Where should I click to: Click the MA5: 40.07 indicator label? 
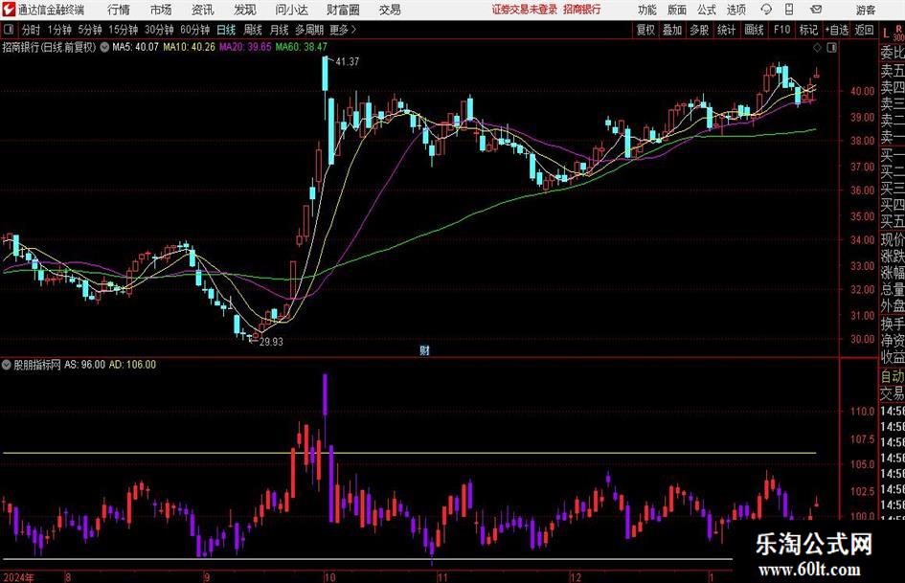(x=135, y=47)
